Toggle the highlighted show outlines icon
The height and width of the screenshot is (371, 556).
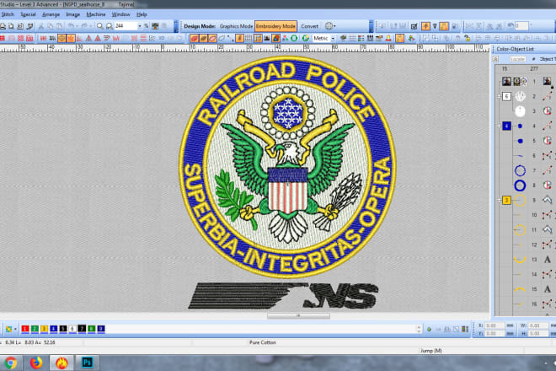pyautogui.click(x=61, y=38)
